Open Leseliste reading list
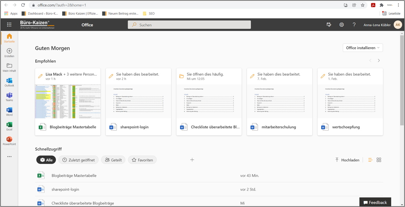405x207 pixels. click(x=391, y=13)
